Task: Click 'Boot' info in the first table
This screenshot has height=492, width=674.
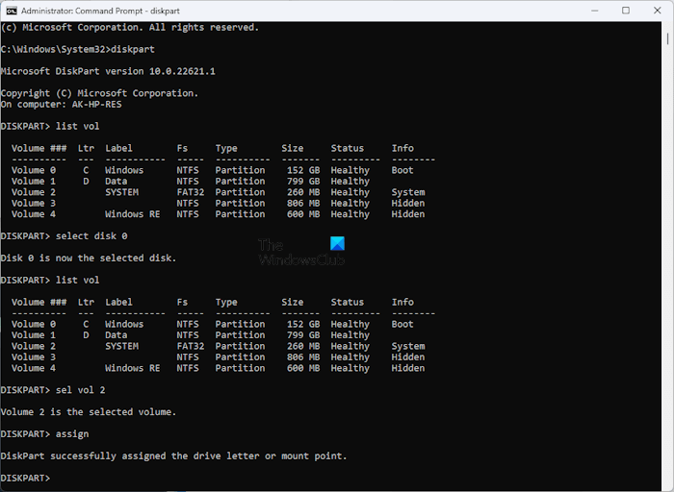Action: click(402, 170)
